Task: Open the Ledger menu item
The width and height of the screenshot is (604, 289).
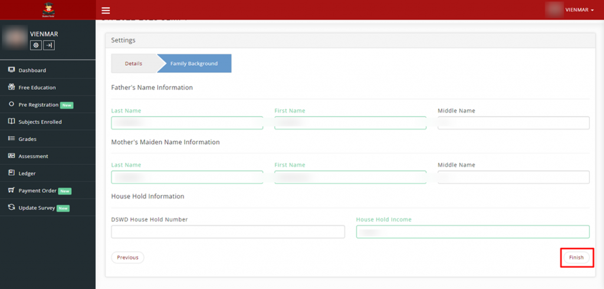Action: (27, 174)
